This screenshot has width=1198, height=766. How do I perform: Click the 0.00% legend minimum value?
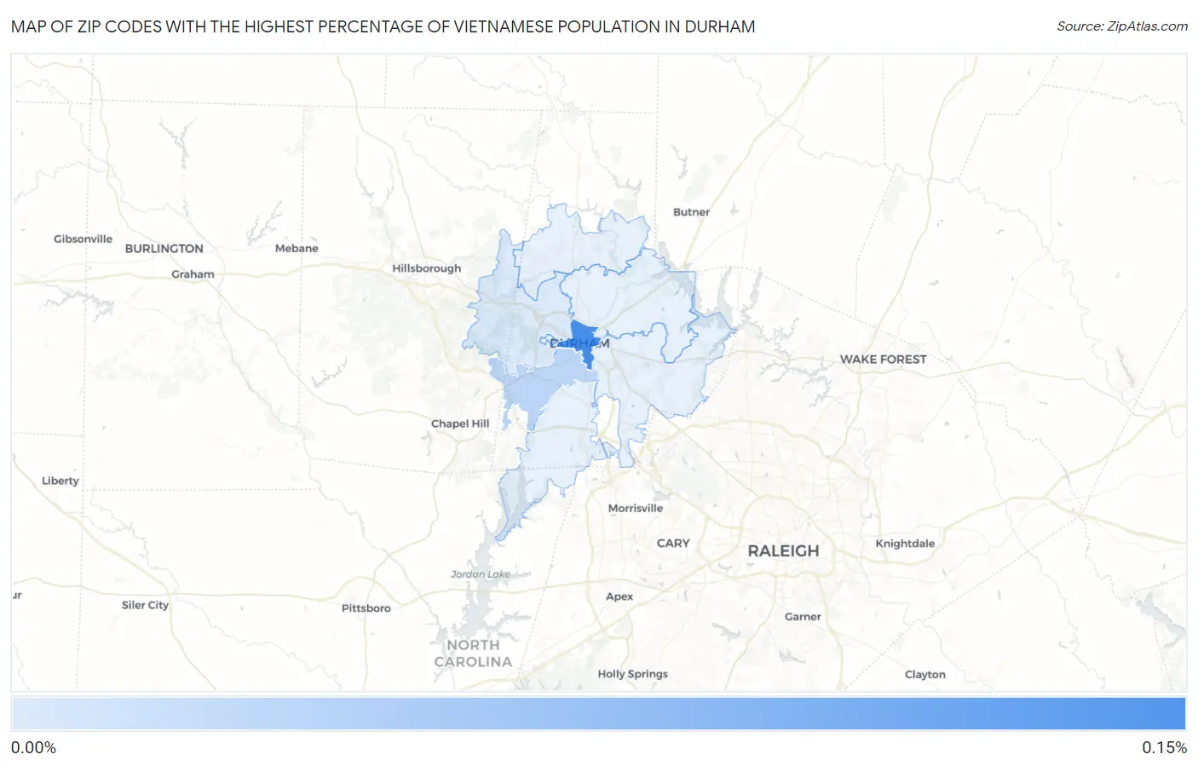33,747
